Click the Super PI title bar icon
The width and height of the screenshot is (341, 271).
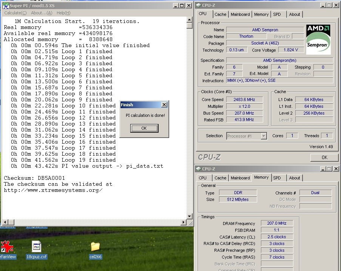coord(6,5)
